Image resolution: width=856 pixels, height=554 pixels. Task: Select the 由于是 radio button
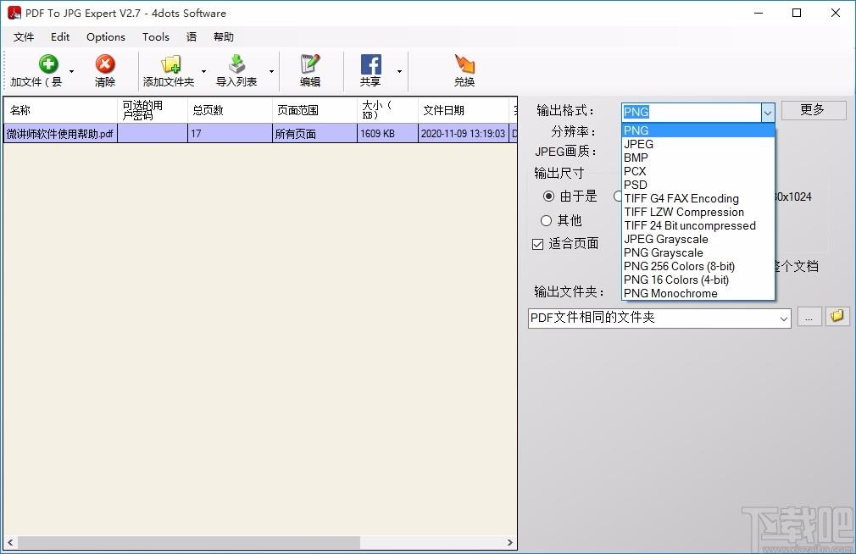pyautogui.click(x=548, y=196)
